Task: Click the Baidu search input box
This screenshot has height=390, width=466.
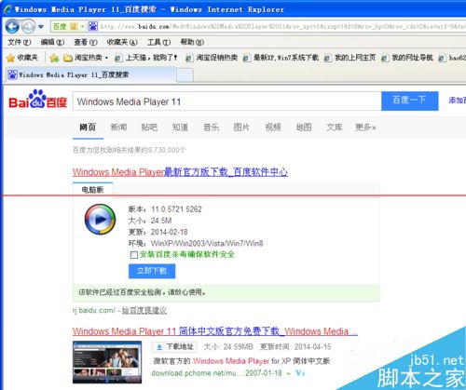Action: pyautogui.click(x=227, y=101)
